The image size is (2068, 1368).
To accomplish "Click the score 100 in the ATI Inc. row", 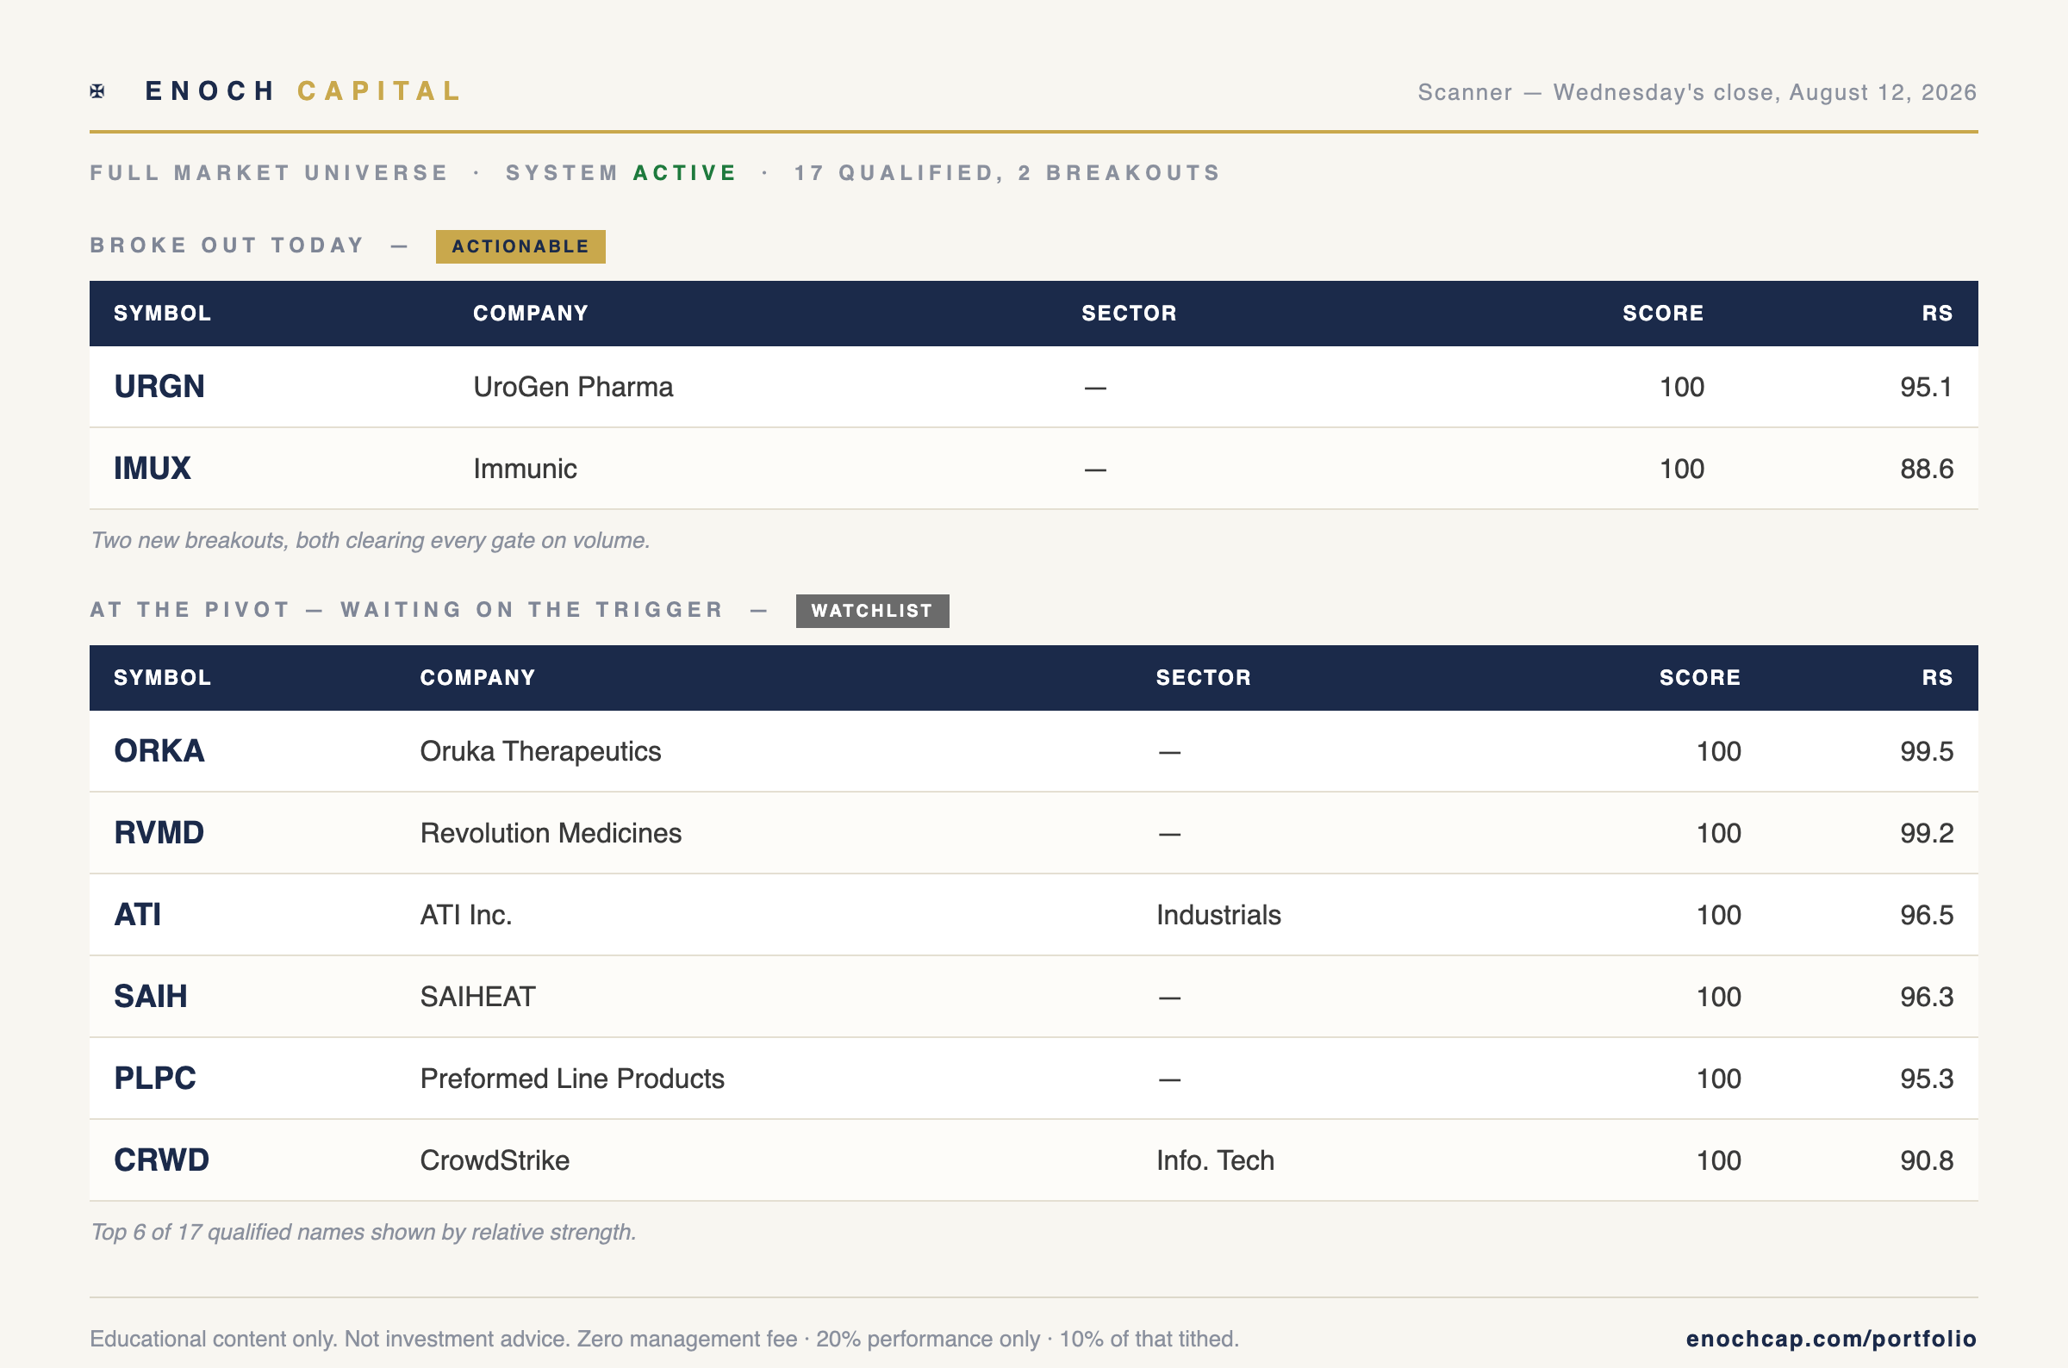I will (1718, 916).
